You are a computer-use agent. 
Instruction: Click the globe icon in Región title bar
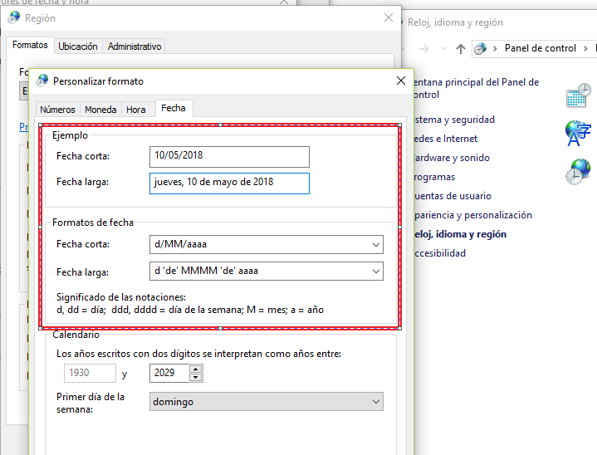[x=14, y=17]
